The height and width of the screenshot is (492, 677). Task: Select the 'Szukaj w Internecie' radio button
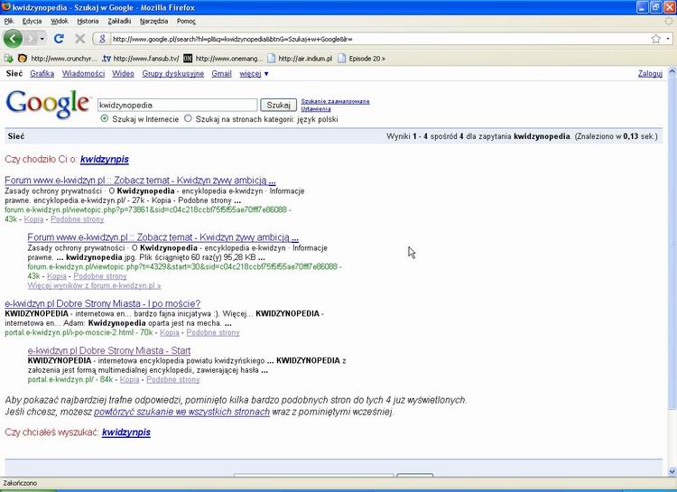click(105, 118)
